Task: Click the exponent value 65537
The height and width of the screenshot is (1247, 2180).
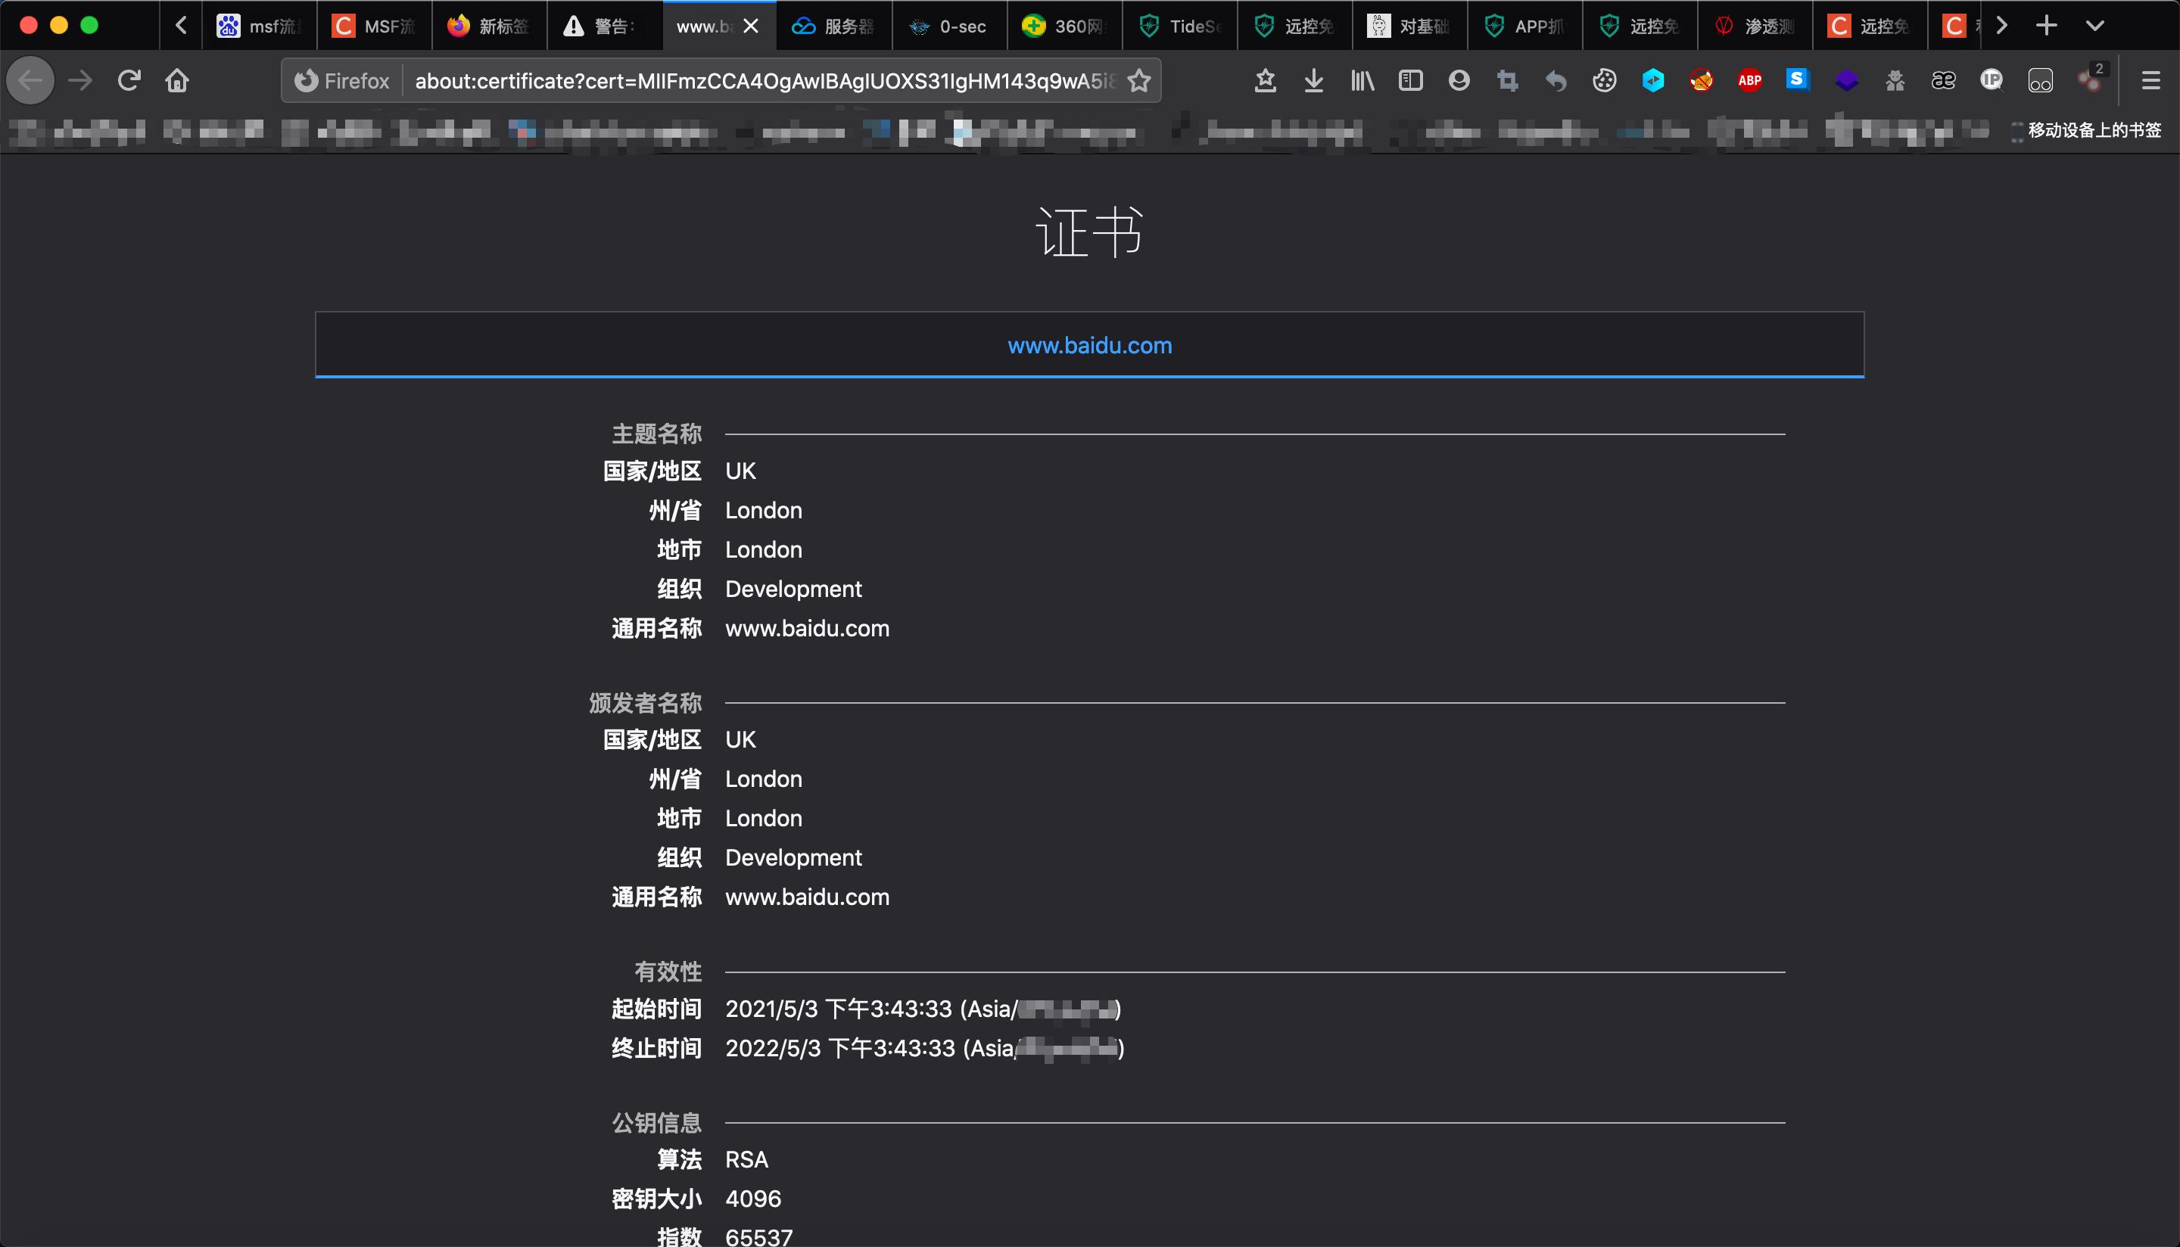Action: coord(759,1236)
